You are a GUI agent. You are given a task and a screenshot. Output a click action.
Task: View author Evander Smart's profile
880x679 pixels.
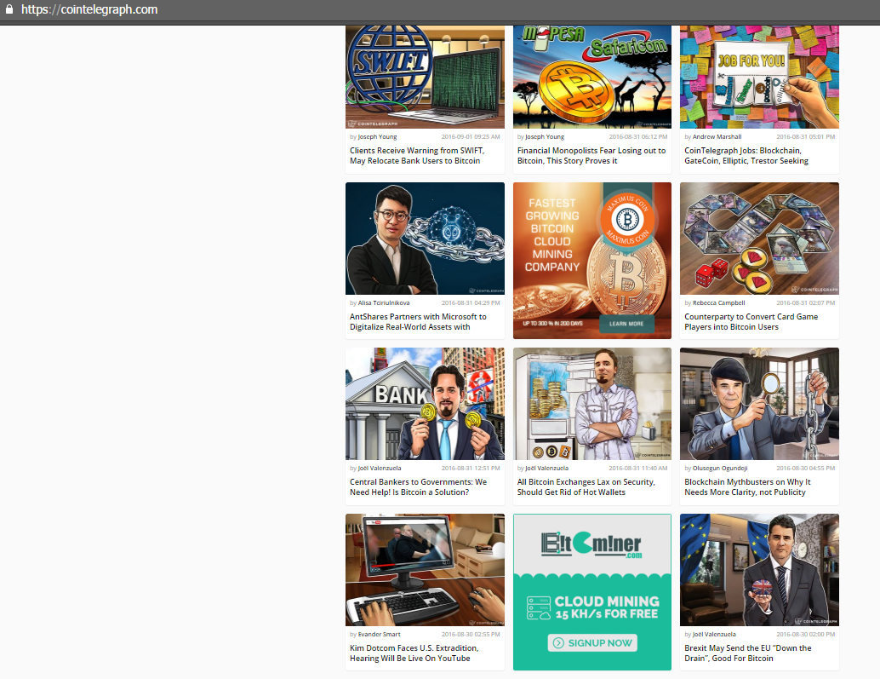380,634
